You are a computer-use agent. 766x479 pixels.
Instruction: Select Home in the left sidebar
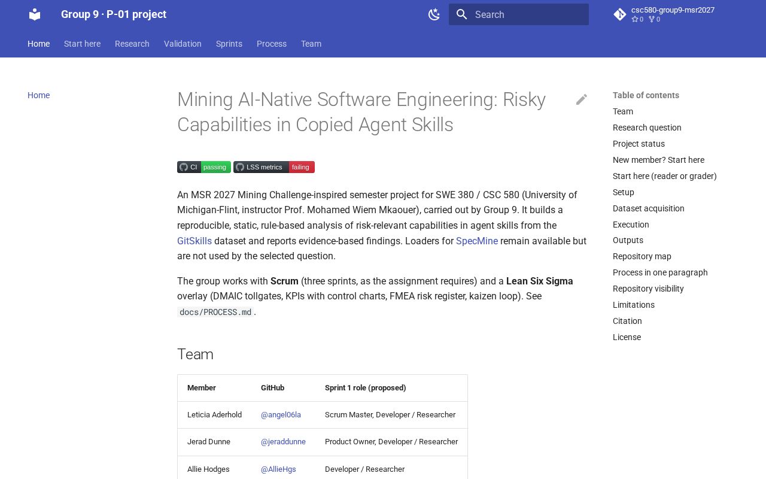tap(39, 95)
